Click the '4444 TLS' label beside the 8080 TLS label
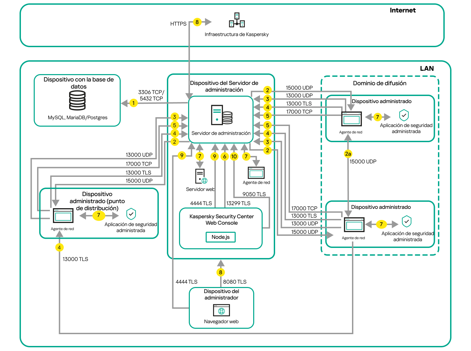Image resolution: width=471 pixels, height=351 pixels. (x=186, y=282)
